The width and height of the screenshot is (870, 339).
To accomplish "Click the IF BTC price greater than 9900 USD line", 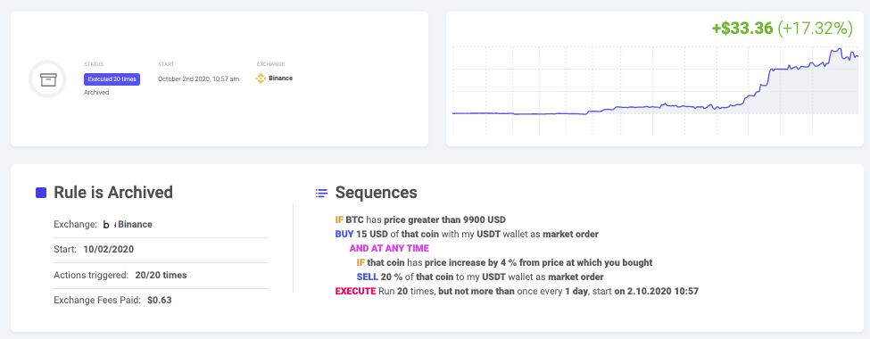I will (x=420, y=219).
